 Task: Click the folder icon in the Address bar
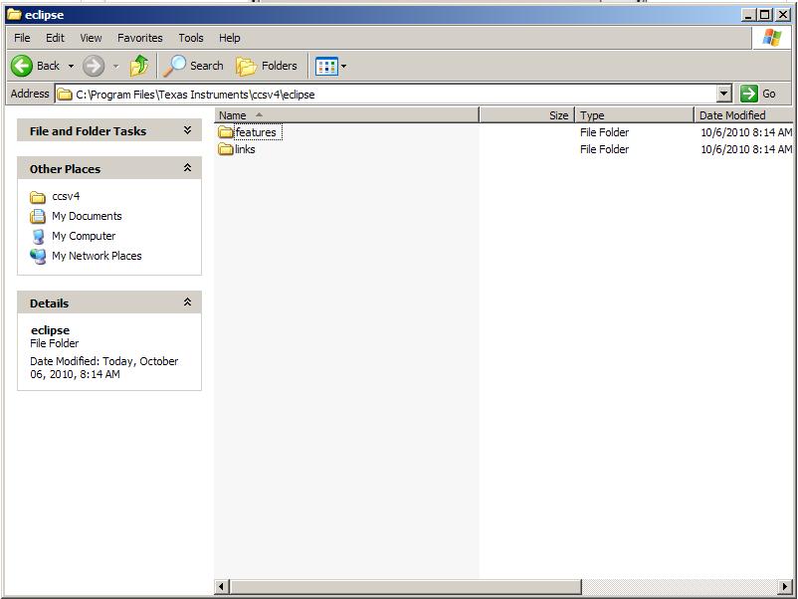pos(64,95)
